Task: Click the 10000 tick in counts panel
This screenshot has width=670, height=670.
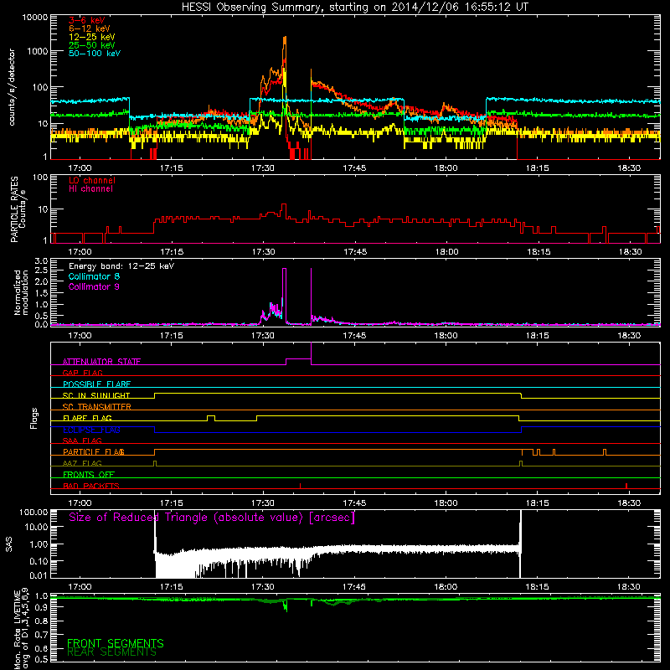Action: point(35,18)
